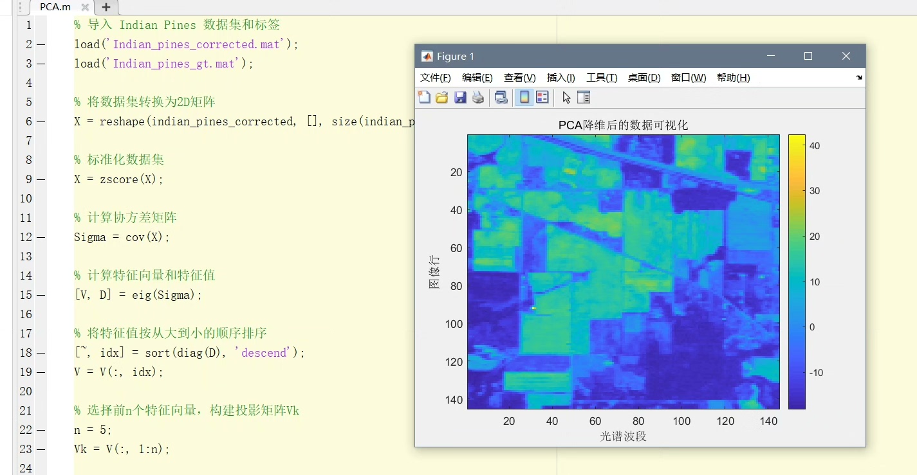The height and width of the screenshot is (475, 917).
Task: Click the dock figure arrow in menu bar
Action: tap(859, 78)
